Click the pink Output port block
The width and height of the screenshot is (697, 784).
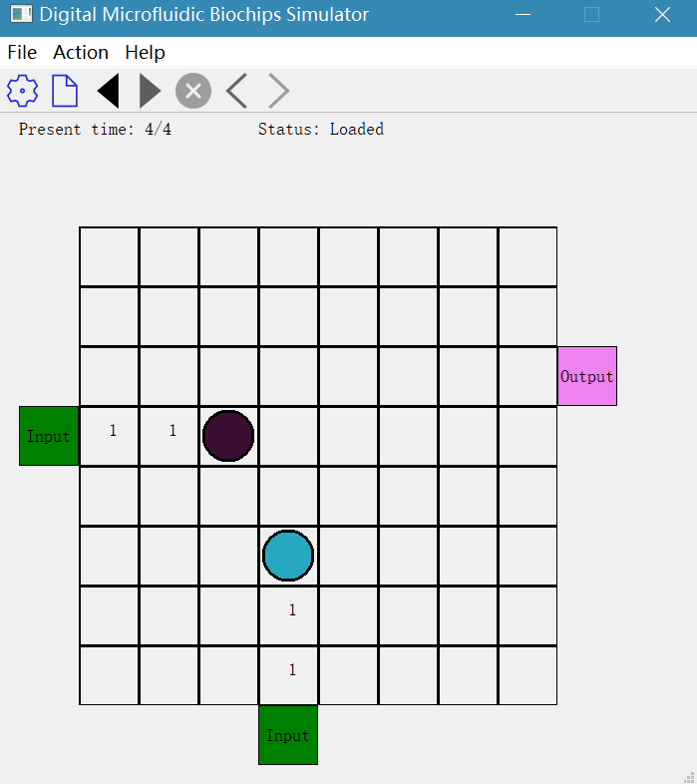coord(587,376)
